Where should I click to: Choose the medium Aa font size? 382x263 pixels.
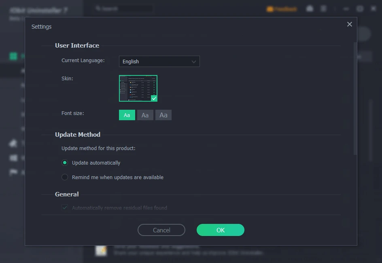click(x=145, y=115)
